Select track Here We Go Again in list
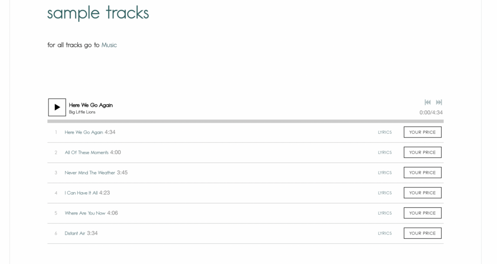 pyautogui.click(x=84, y=132)
